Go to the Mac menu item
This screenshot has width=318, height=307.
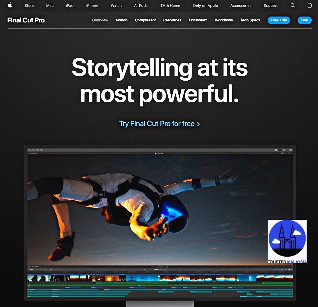click(50, 6)
